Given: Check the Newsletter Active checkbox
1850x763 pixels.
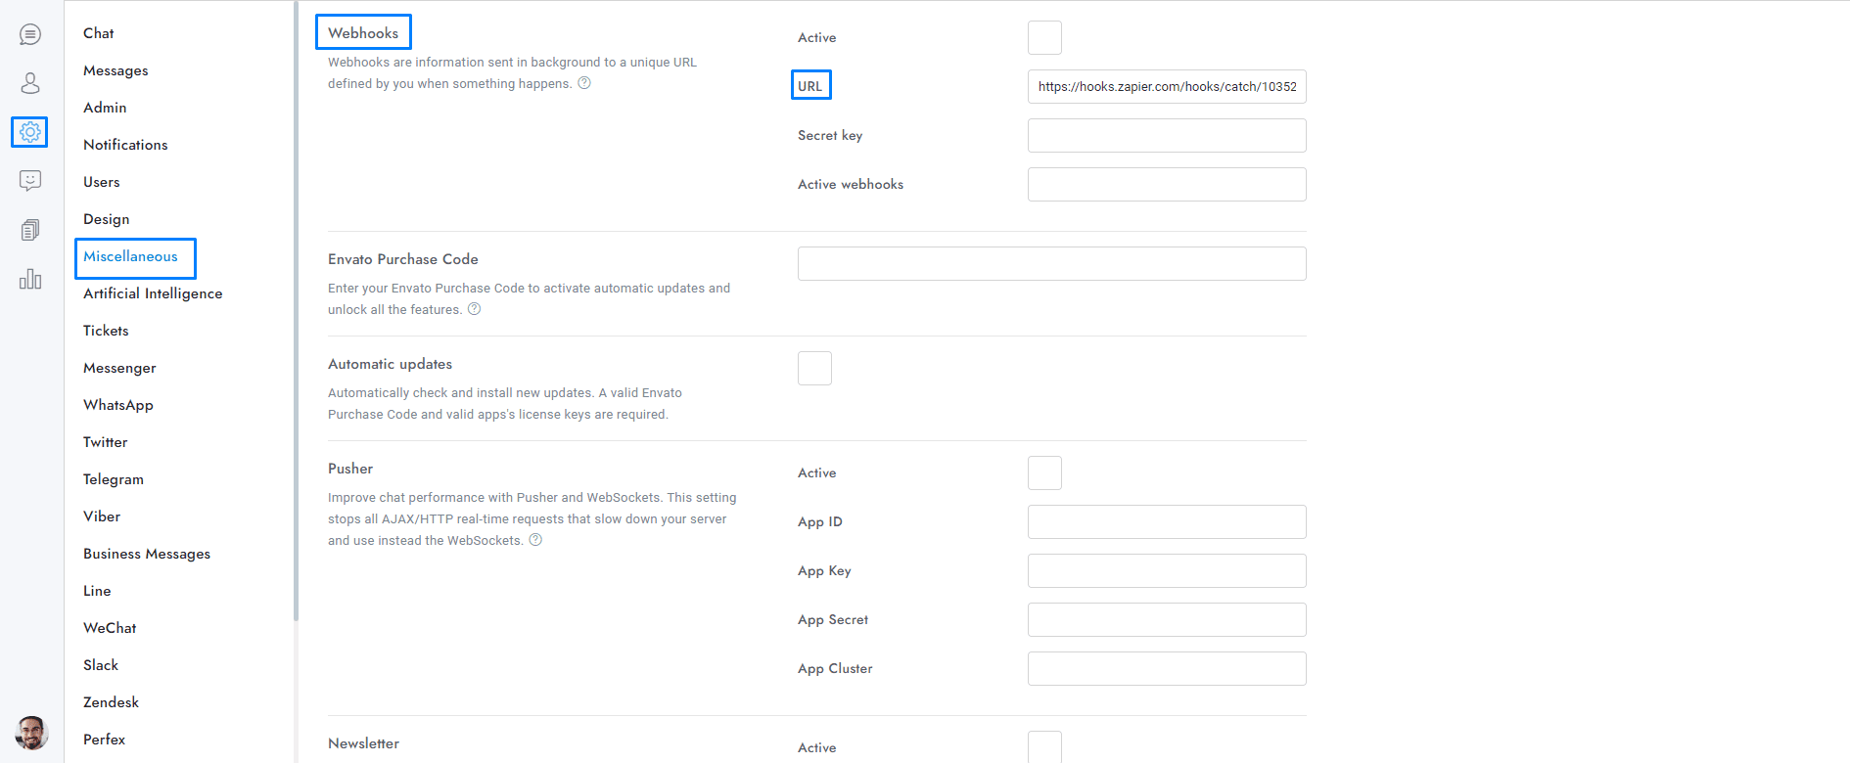Looking at the screenshot, I should pos(1044,746).
